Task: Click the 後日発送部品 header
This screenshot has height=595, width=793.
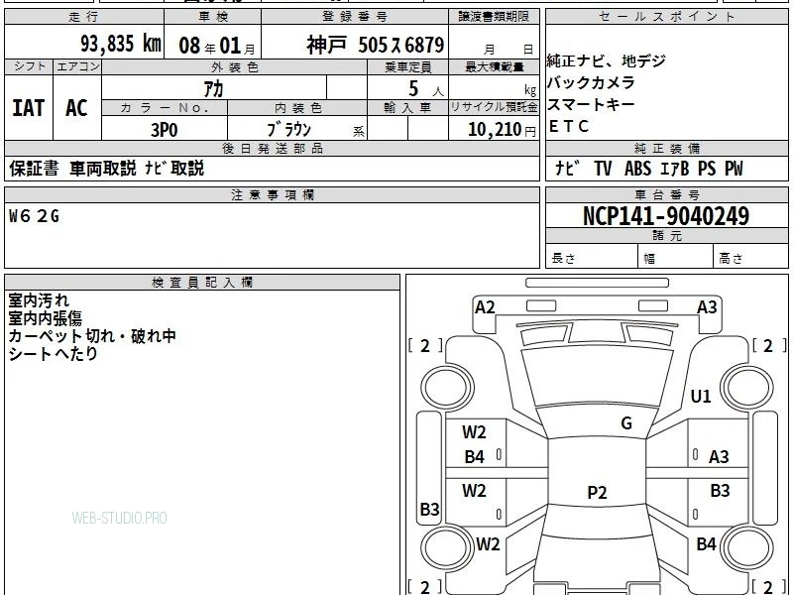Action: click(272, 148)
